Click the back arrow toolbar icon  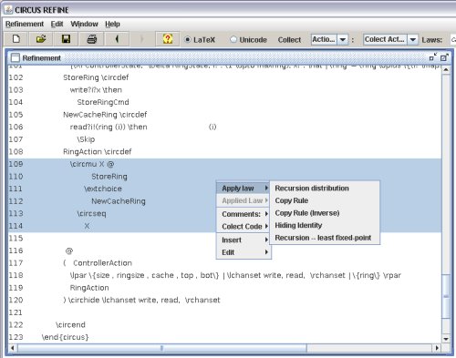(117, 39)
